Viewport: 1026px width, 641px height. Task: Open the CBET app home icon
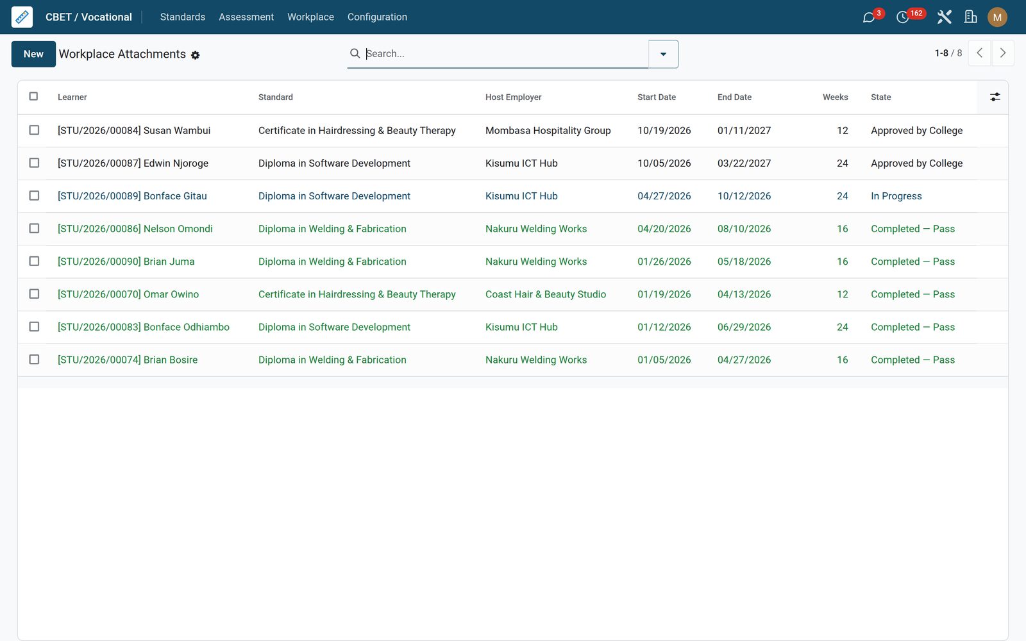(22, 17)
